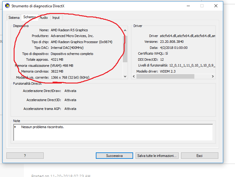
Task: Click left arrow of Driver horizontal scrollbar
Action: pyautogui.click(x=134, y=76)
